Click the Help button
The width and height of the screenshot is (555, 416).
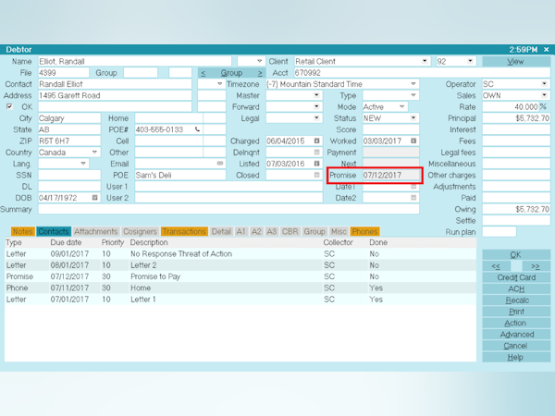516,357
